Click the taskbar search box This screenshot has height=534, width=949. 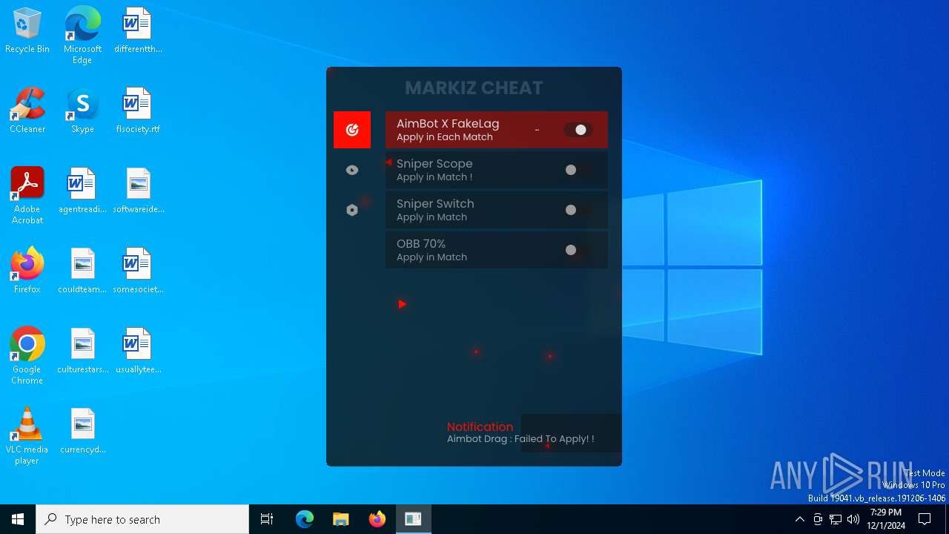tap(142, 519)
